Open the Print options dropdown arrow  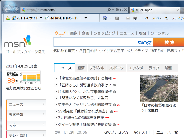pyautogui.click(x=141, y=18)
